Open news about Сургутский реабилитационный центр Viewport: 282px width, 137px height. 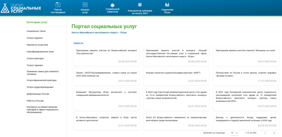point(176,95)
